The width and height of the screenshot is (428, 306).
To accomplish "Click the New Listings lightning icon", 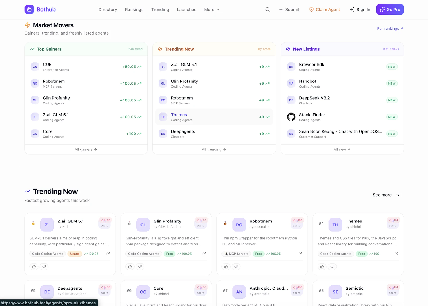I will pyautogui.click(x=288, y=49).
